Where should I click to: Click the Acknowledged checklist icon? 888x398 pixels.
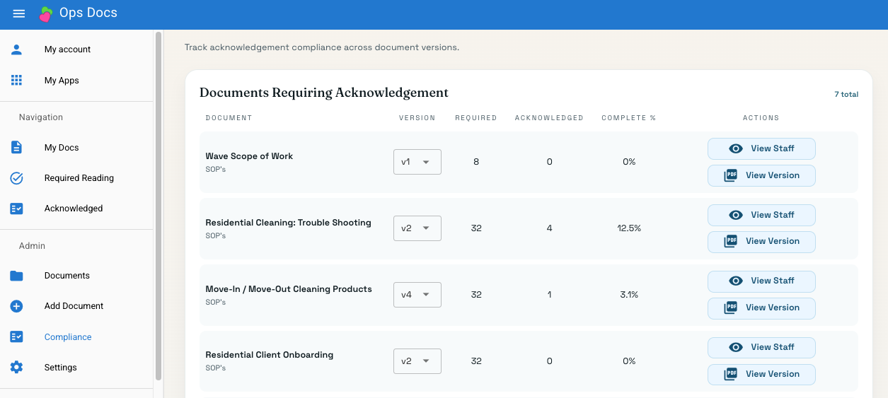coord(16,209)
